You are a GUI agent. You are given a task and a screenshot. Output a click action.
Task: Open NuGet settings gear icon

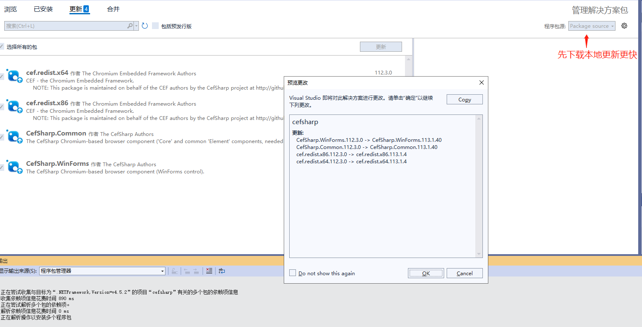[624, 26]
